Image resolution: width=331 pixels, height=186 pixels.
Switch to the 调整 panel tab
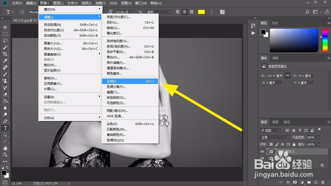(275, 58)
